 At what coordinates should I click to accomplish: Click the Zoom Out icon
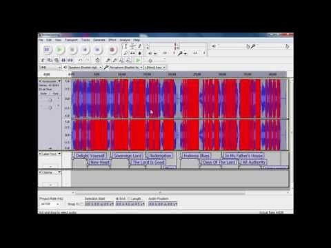[114, 60]
